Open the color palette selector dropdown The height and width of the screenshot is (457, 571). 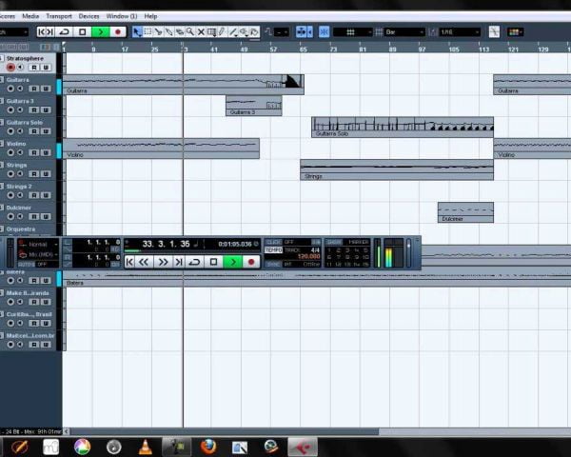coord(515,32)
